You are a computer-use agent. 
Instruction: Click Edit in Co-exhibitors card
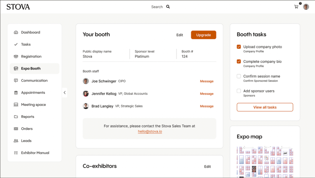click(207, 167)
